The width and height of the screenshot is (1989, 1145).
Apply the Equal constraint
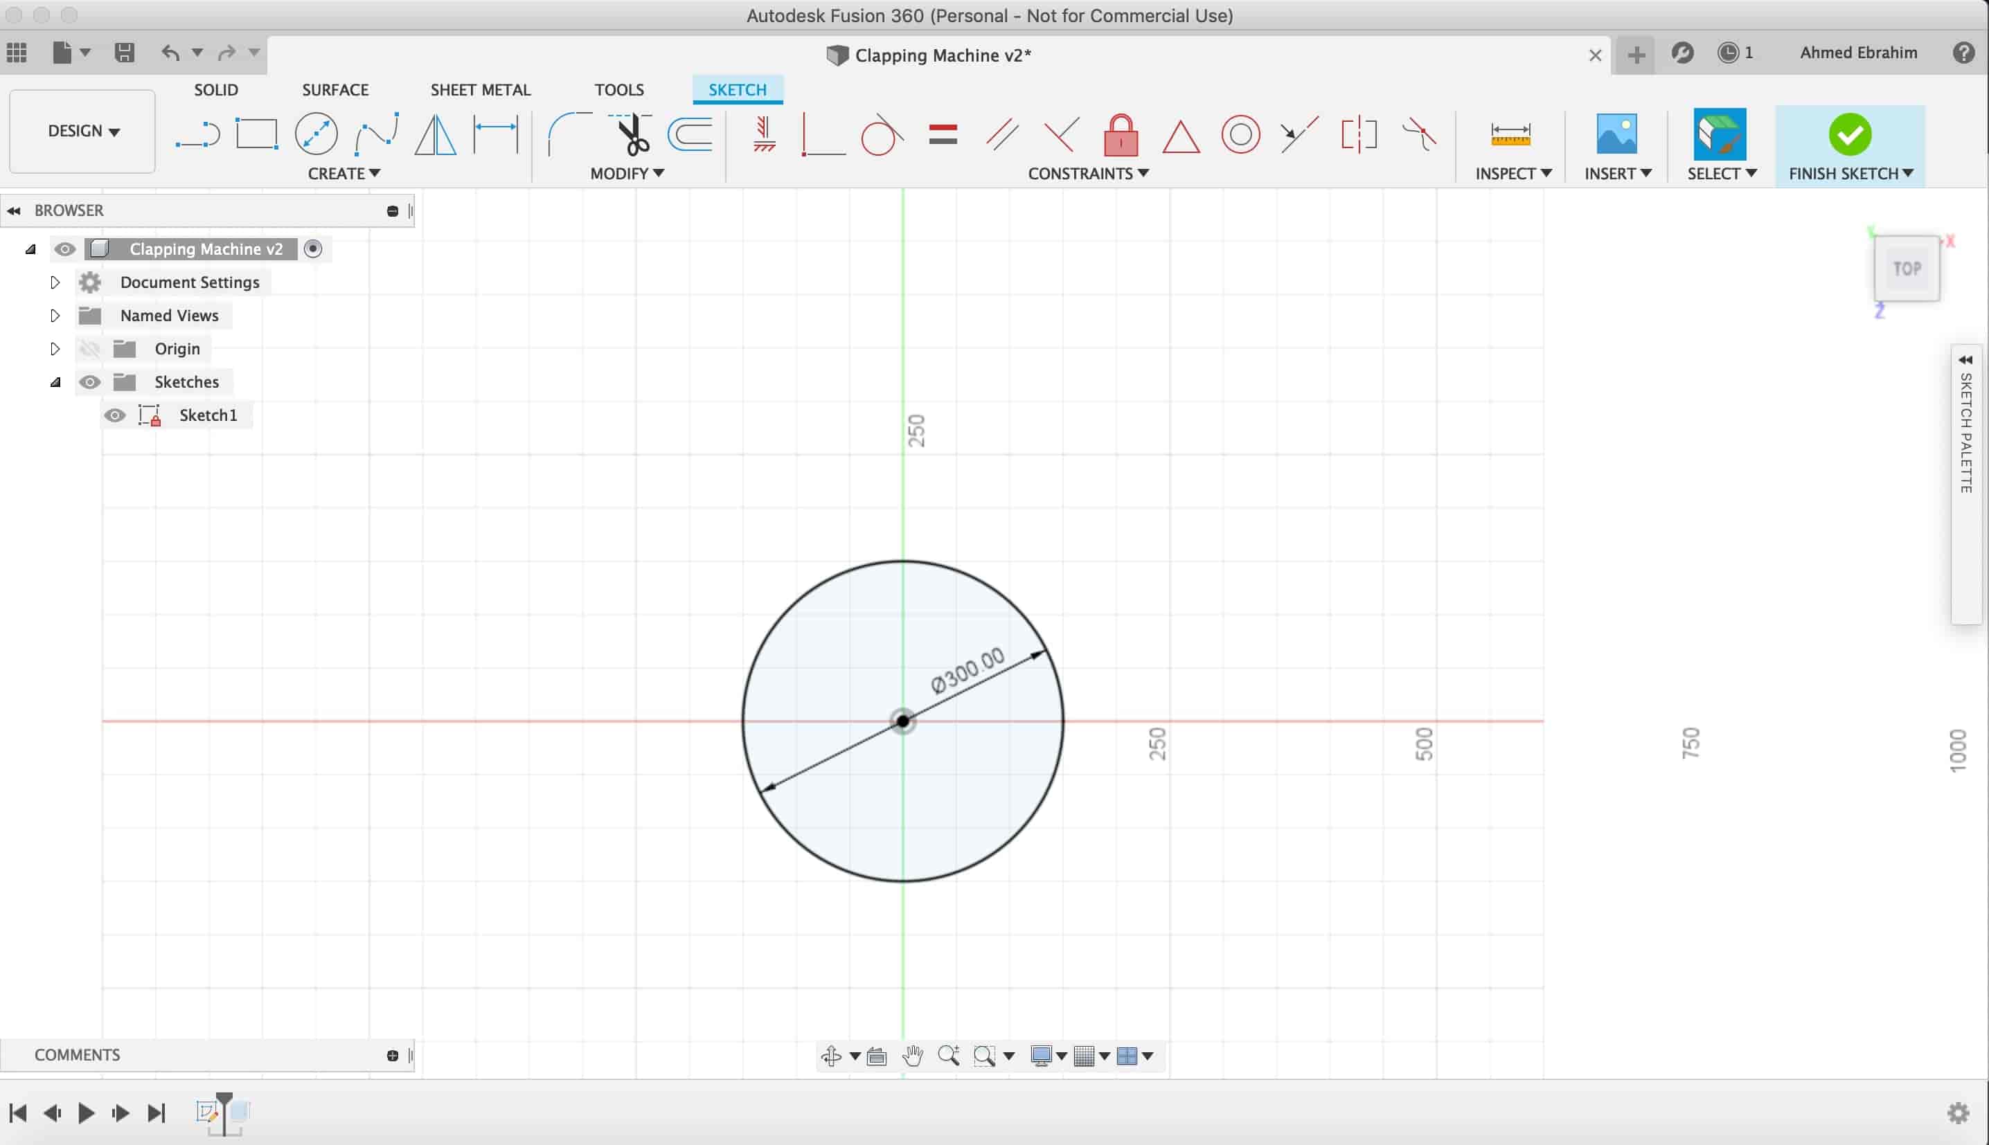coord(942,134)
